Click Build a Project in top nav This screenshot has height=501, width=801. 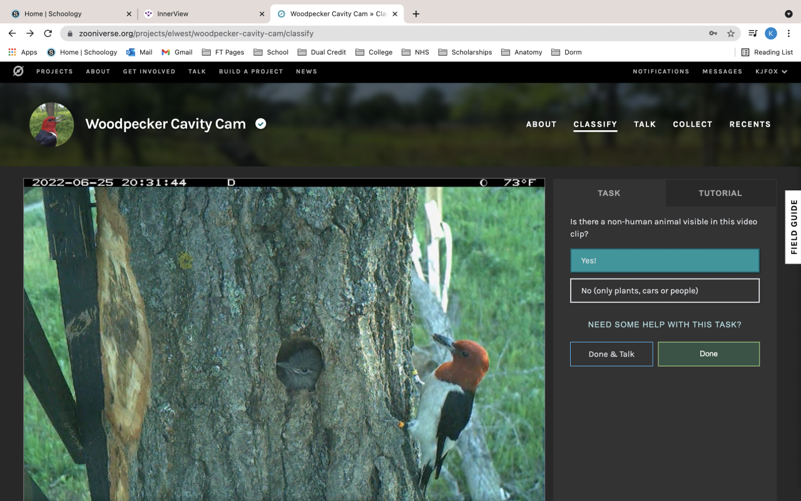click(251, 71)
